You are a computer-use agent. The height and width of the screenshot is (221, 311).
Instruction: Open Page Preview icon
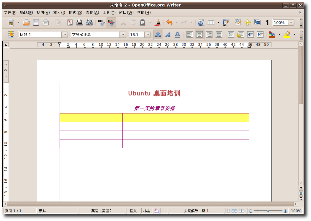pos(89,23)
